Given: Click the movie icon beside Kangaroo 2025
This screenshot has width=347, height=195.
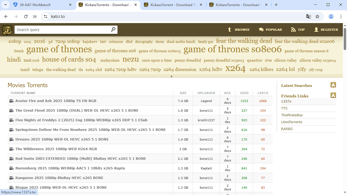Looking at the screenshot, I should pyautogui.click(x=11, y=178).
